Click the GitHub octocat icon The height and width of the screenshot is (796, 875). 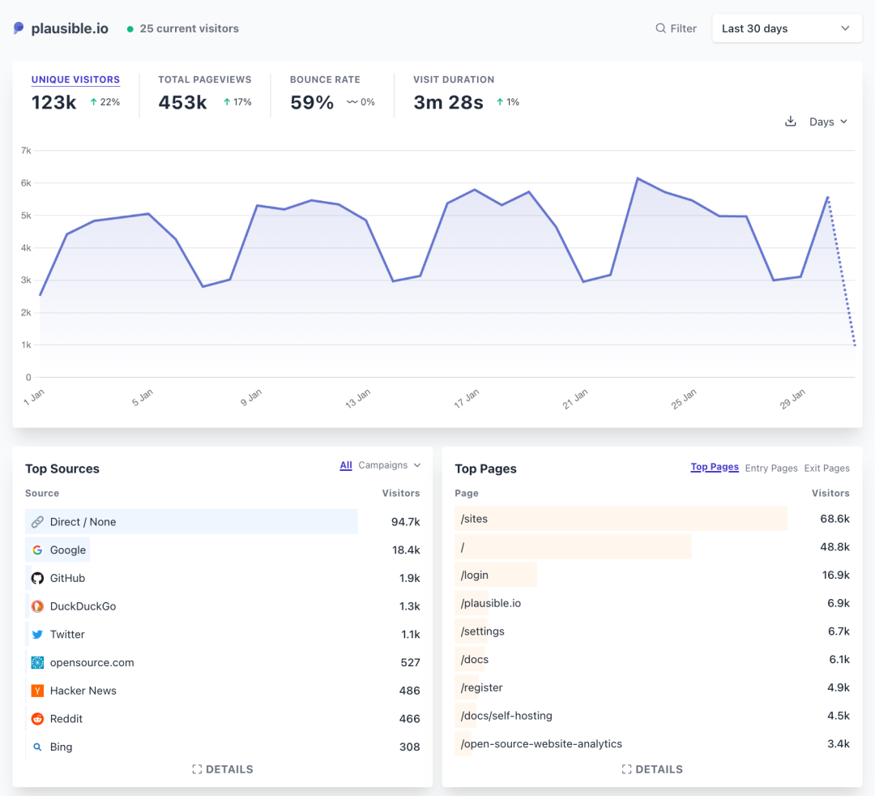(x=37, y=578)
